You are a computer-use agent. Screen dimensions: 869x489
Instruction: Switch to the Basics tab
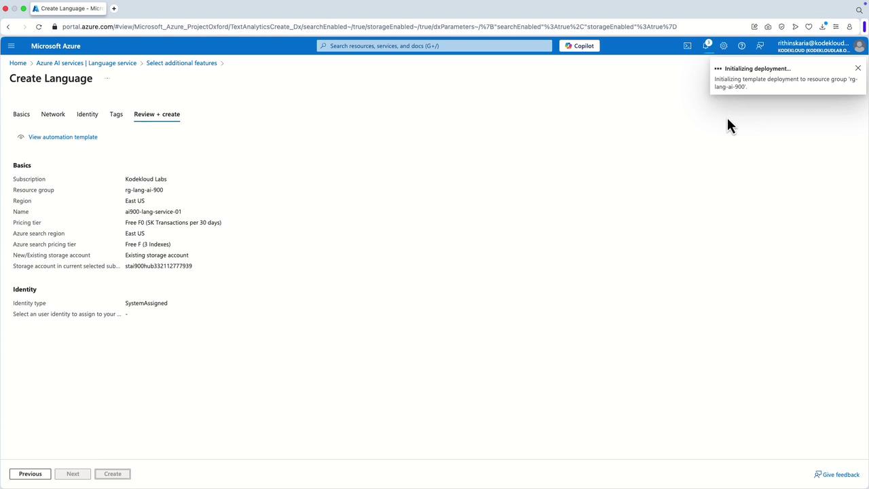pos(22,114)
